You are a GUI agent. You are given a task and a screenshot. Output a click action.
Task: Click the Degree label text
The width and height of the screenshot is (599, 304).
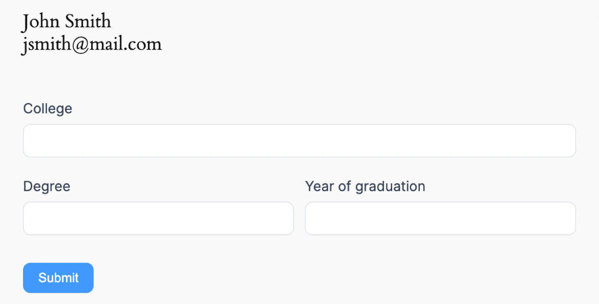tap(47, 187)
